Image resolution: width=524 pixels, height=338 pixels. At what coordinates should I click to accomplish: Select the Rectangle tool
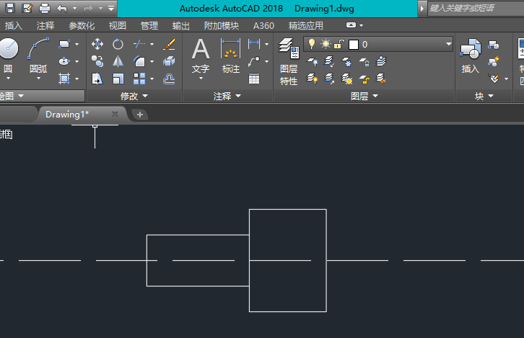(x=64, y=44)
